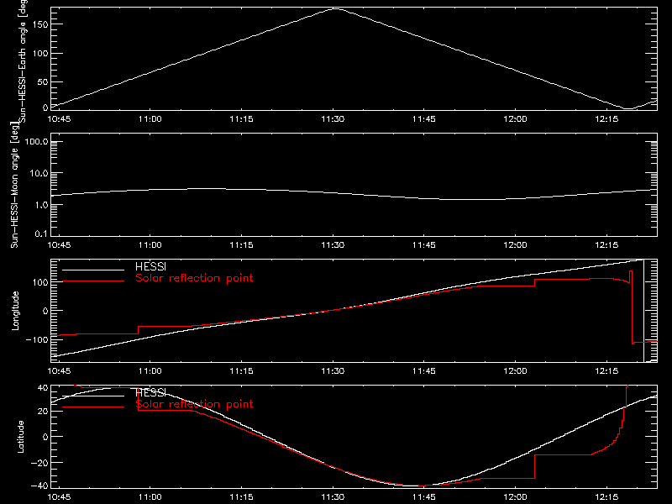
Task: Click the Sun-HESSI-Moon angle axis label
Action: 14,185
